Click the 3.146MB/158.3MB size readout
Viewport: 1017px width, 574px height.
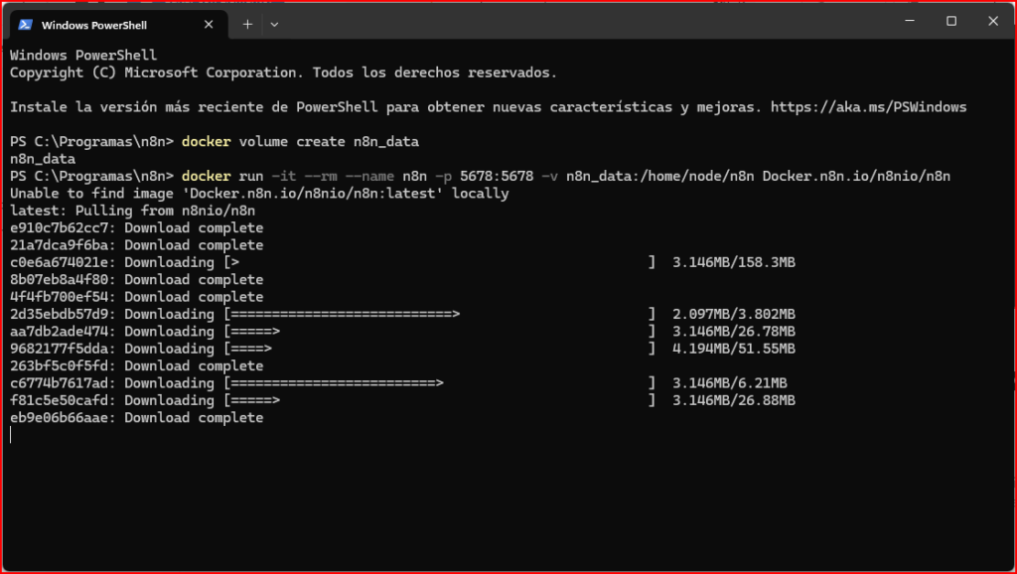[733, 262]
